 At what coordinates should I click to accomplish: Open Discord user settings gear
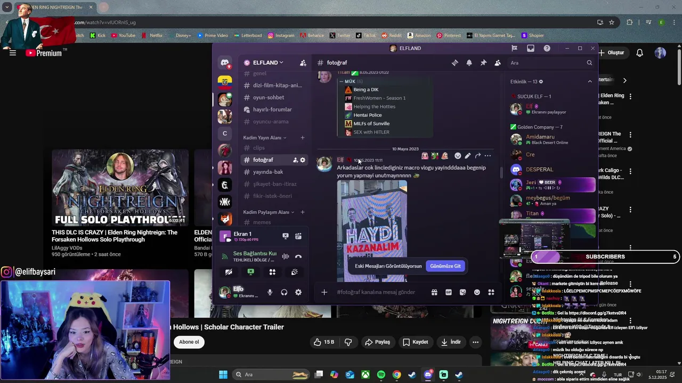coord(298,292)
